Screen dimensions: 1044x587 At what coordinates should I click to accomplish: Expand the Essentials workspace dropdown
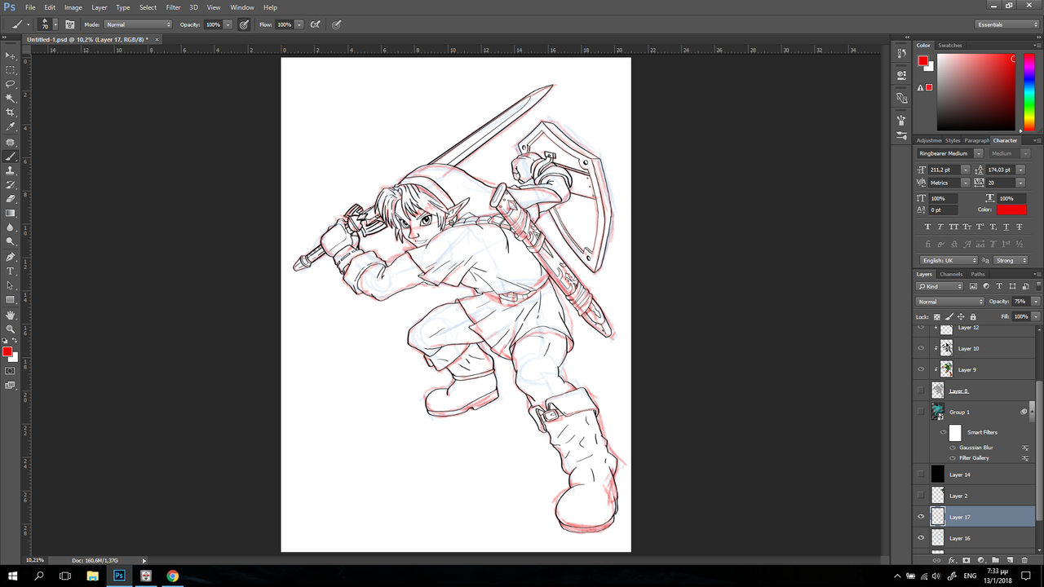(1008, 24)
